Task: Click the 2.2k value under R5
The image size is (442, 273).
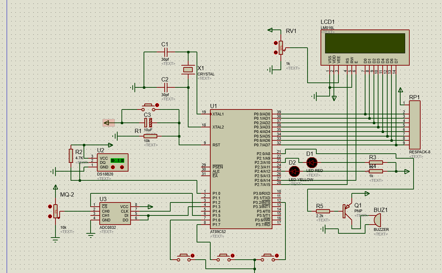Action: [320, 216]
